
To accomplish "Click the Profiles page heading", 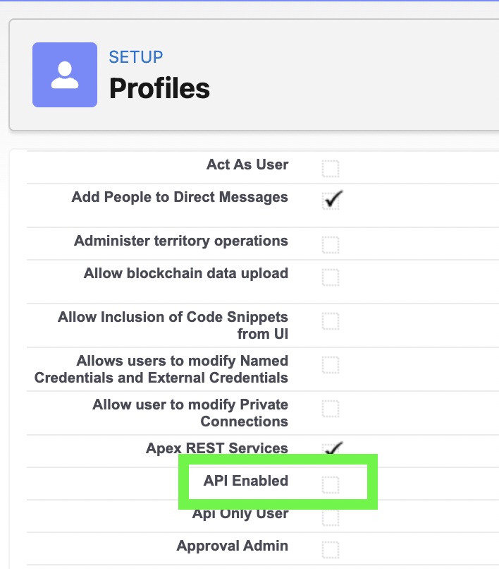I will point(159,89).
